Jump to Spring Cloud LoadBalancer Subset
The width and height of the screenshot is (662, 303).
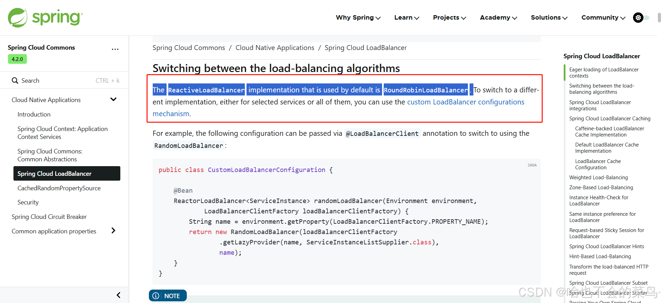coord(608,283)
